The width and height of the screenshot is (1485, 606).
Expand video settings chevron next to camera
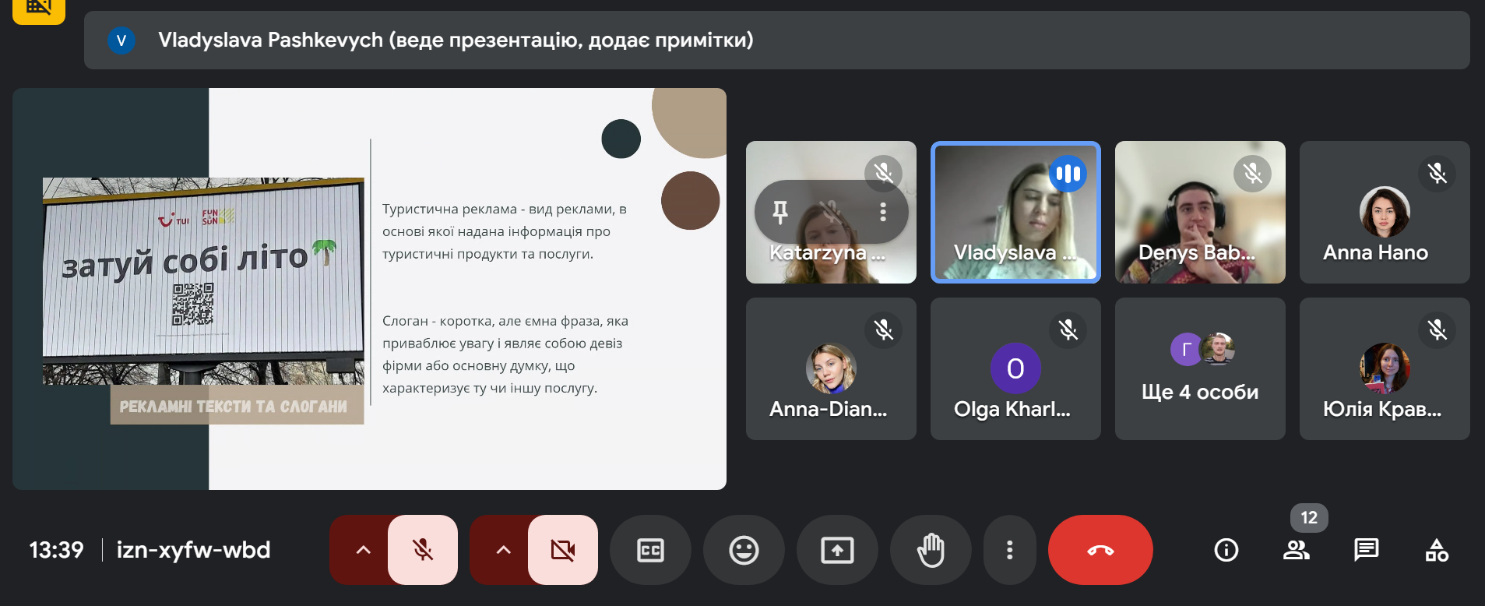503,550
